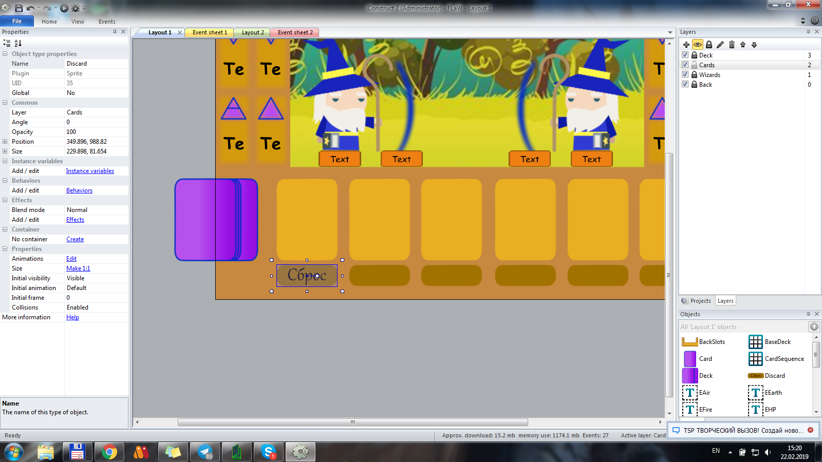Click the Run layout play button

tap(64, 8)
